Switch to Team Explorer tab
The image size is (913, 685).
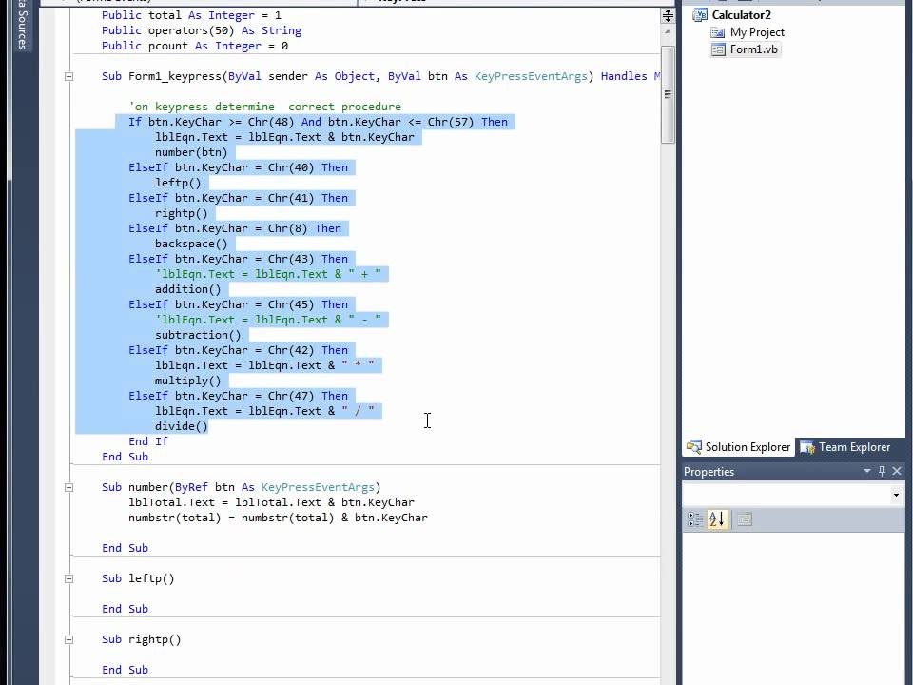click(x=845, y=447)
